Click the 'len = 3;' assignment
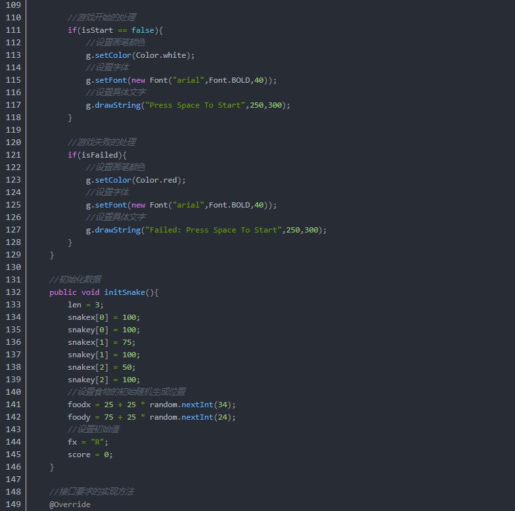 [85, 305]
